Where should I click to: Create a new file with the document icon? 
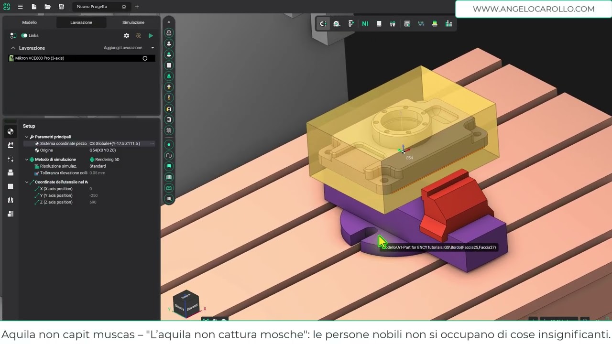pos(34,7)
